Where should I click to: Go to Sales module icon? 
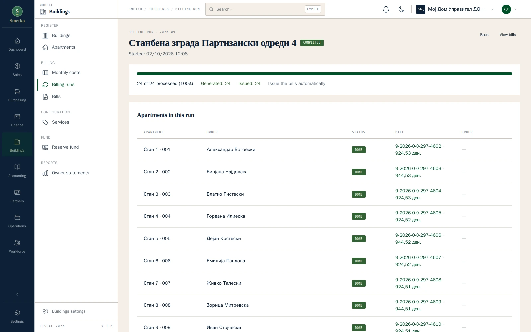click(x=17, y=66)
